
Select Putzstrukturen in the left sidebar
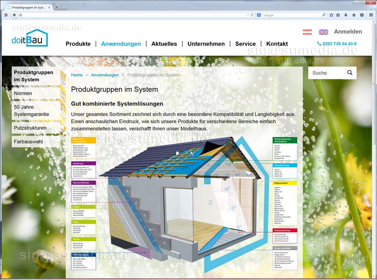30,128
